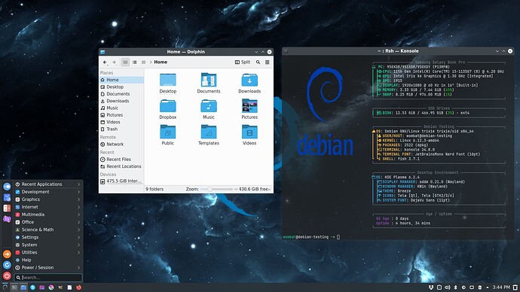Expand the Power / Session submenu arrow
Viewport: 520px width, 292px height.
79,267
